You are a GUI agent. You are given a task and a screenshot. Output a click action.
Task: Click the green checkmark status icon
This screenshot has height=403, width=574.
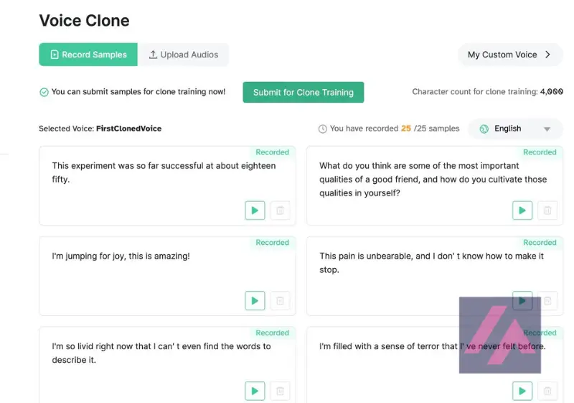[44, 92]
